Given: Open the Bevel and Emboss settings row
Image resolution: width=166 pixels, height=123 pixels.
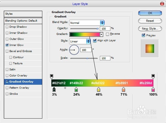Looking at the screenshot, I should [x=23, y=51].
